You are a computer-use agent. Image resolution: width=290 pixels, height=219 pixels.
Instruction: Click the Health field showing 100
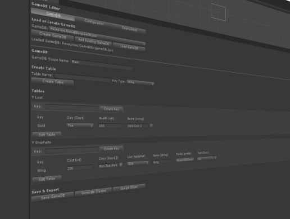[x=110, y=126]
